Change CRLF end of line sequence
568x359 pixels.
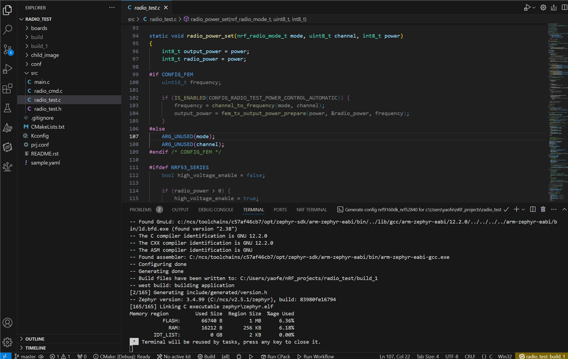(x=470, y=356)
